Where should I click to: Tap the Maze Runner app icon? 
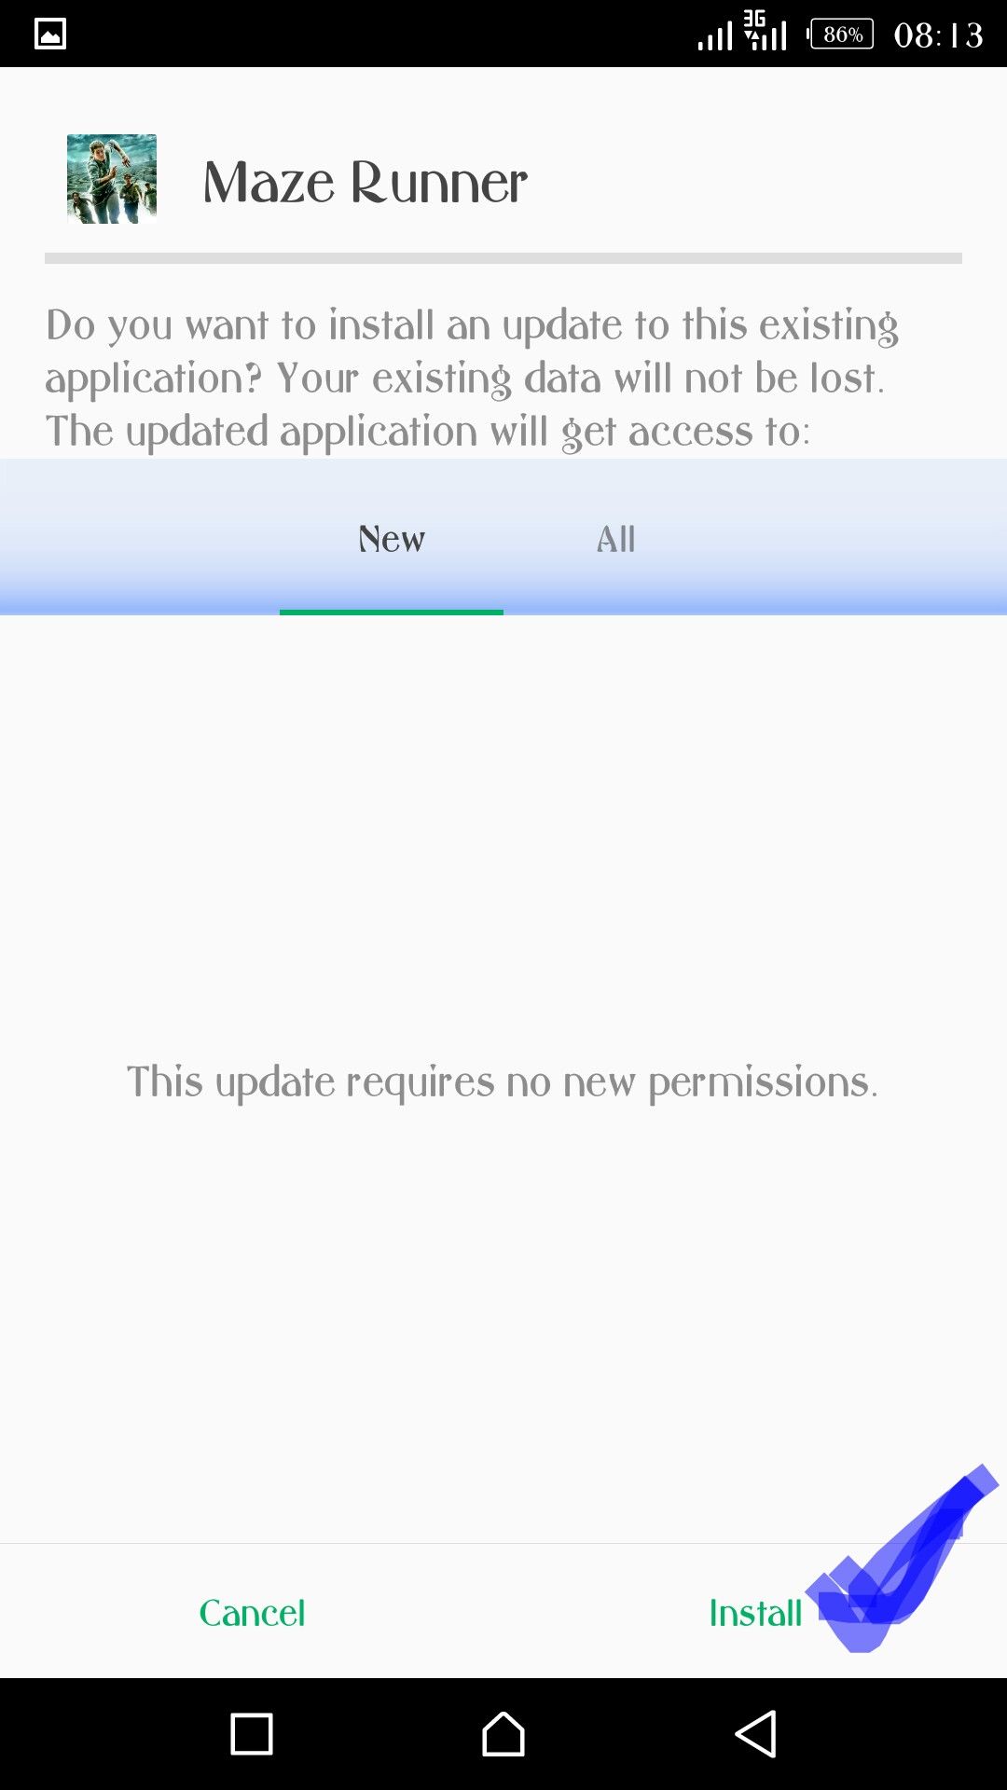(112, 179)
